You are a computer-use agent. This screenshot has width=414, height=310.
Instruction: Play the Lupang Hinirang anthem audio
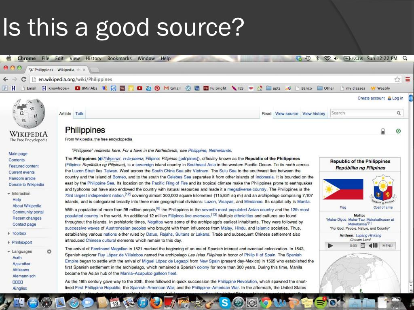[330, 246]
